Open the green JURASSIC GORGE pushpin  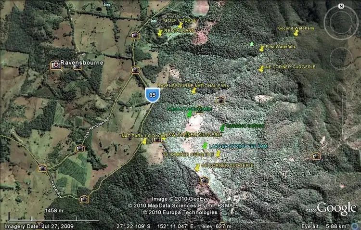coord(222,128)
